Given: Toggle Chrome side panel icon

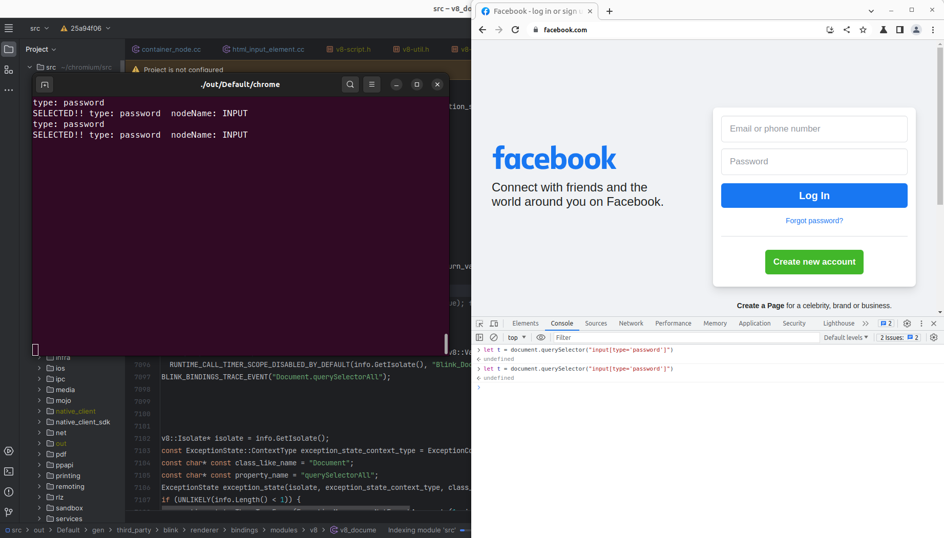Looking at the screenshot, I should (900, 30).
